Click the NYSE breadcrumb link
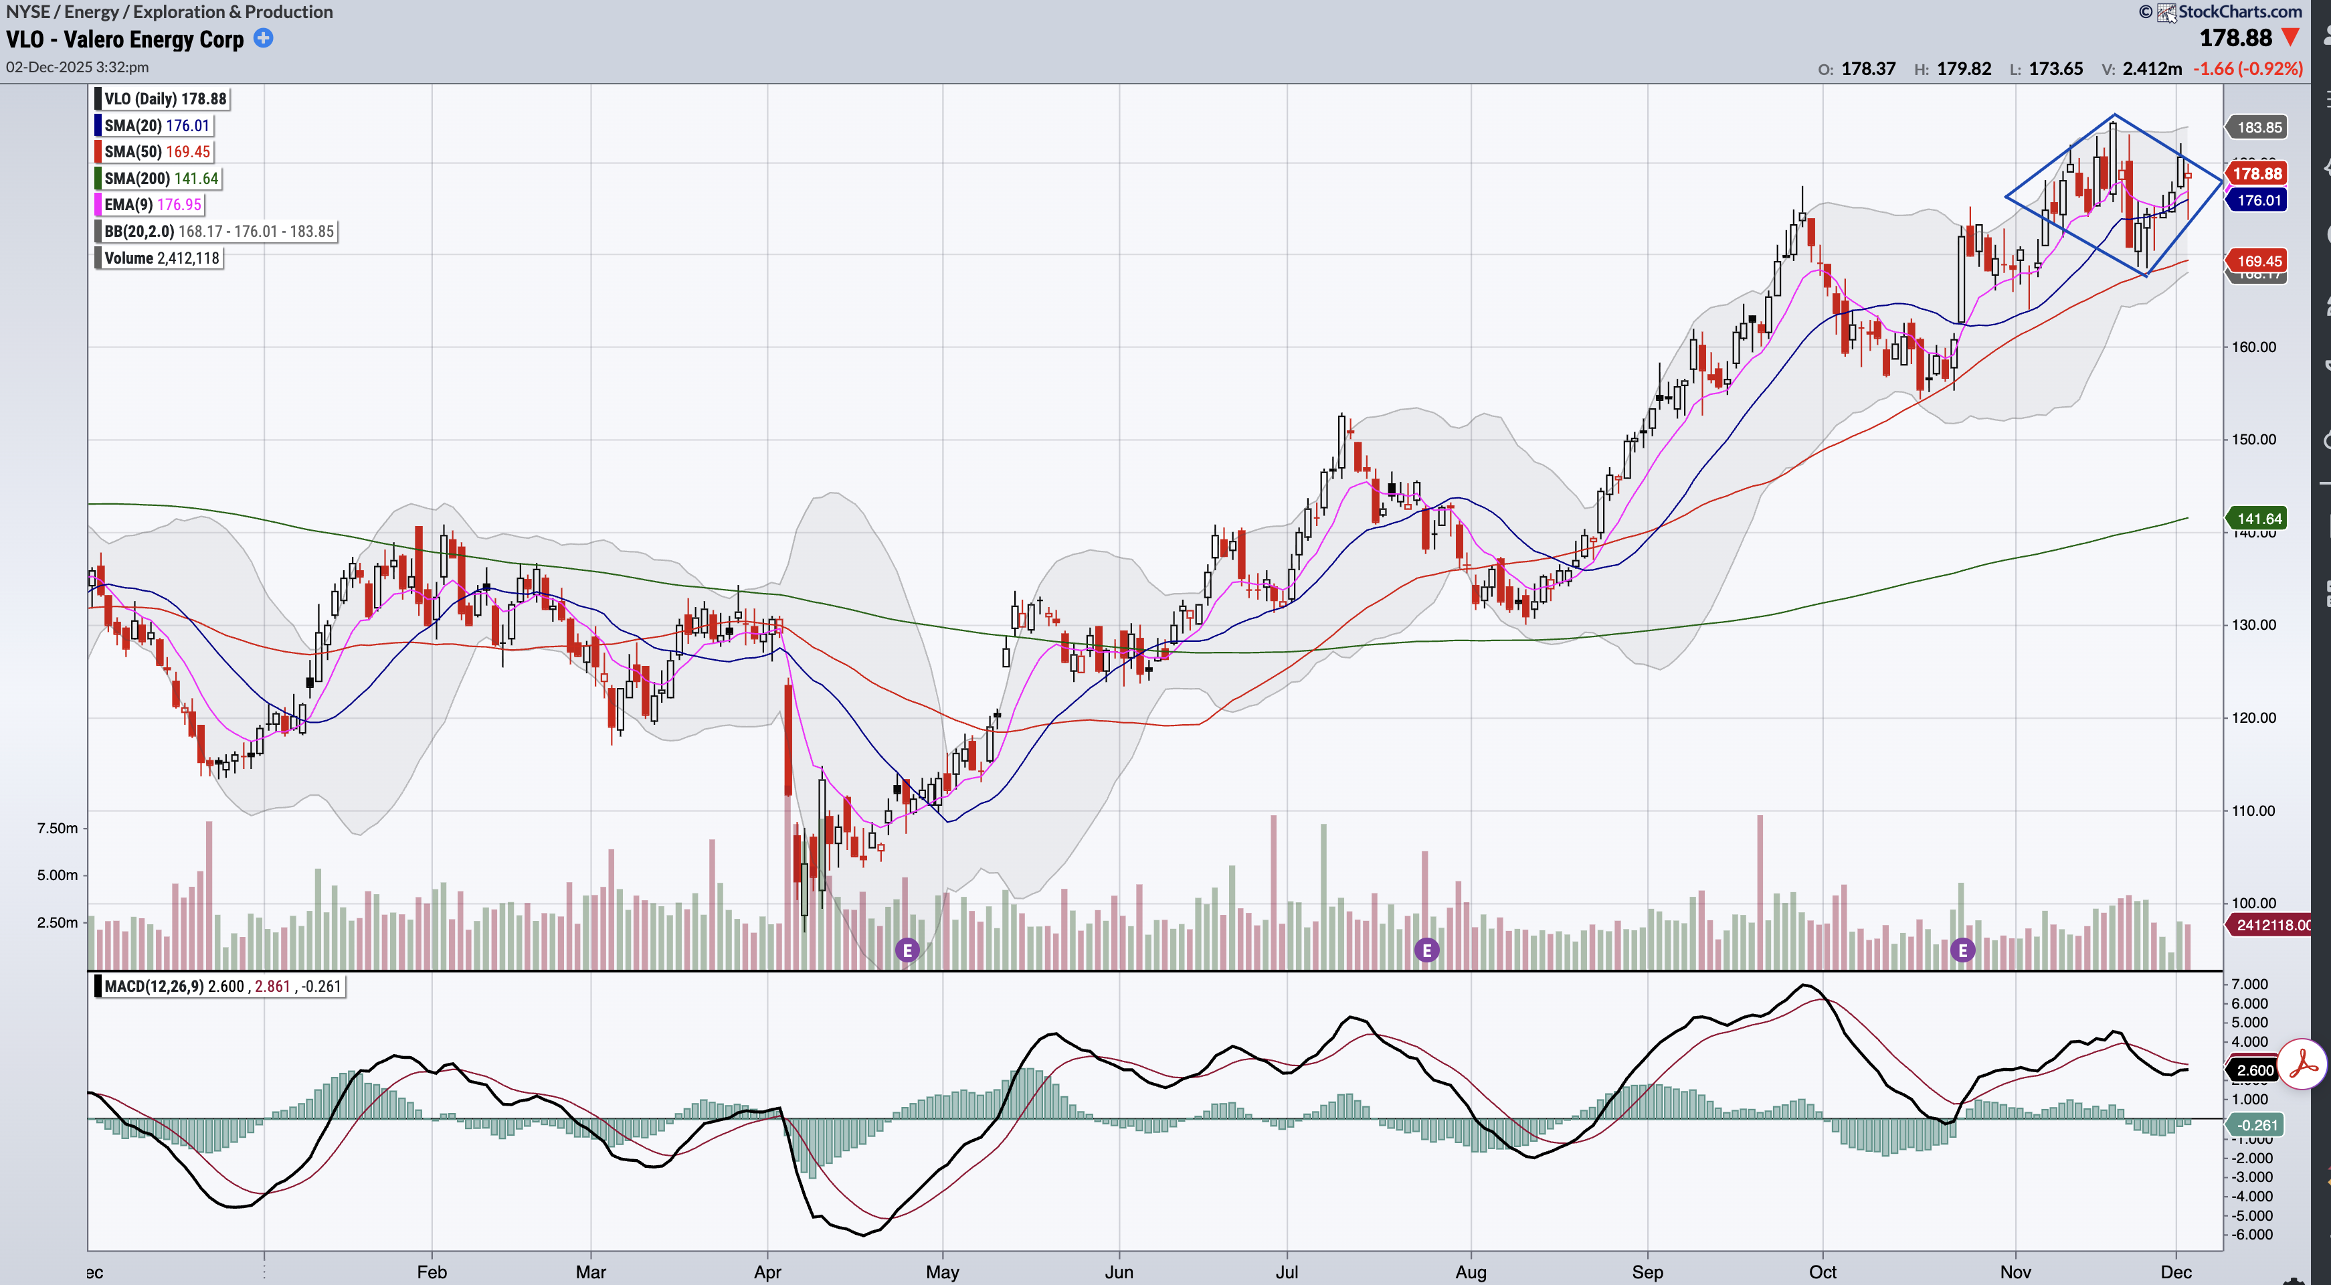The image size is (2331, 1285). tap(27, 12)
